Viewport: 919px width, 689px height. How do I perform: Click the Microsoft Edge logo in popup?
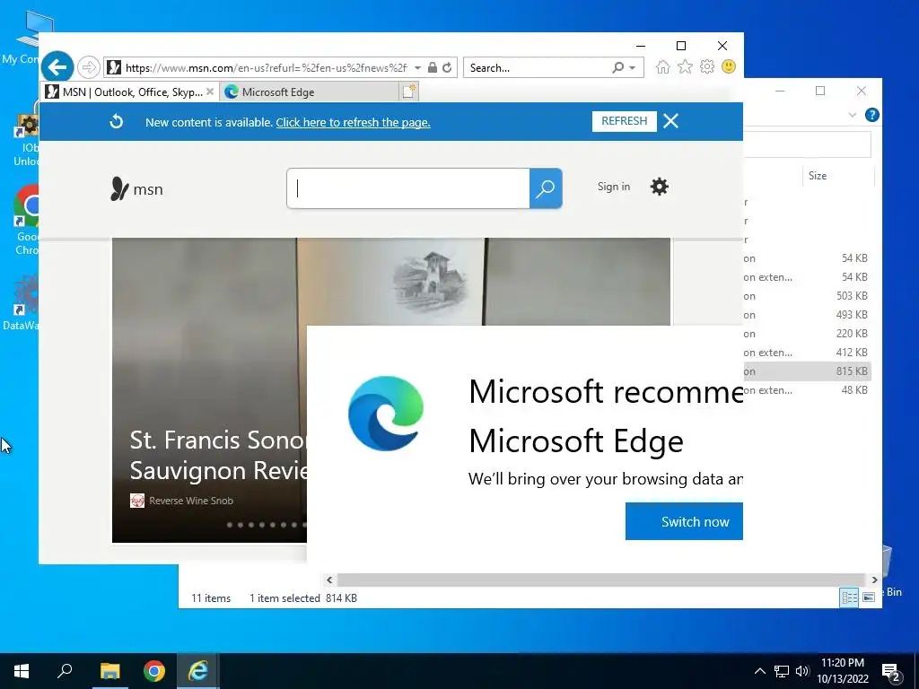(386, 414)
